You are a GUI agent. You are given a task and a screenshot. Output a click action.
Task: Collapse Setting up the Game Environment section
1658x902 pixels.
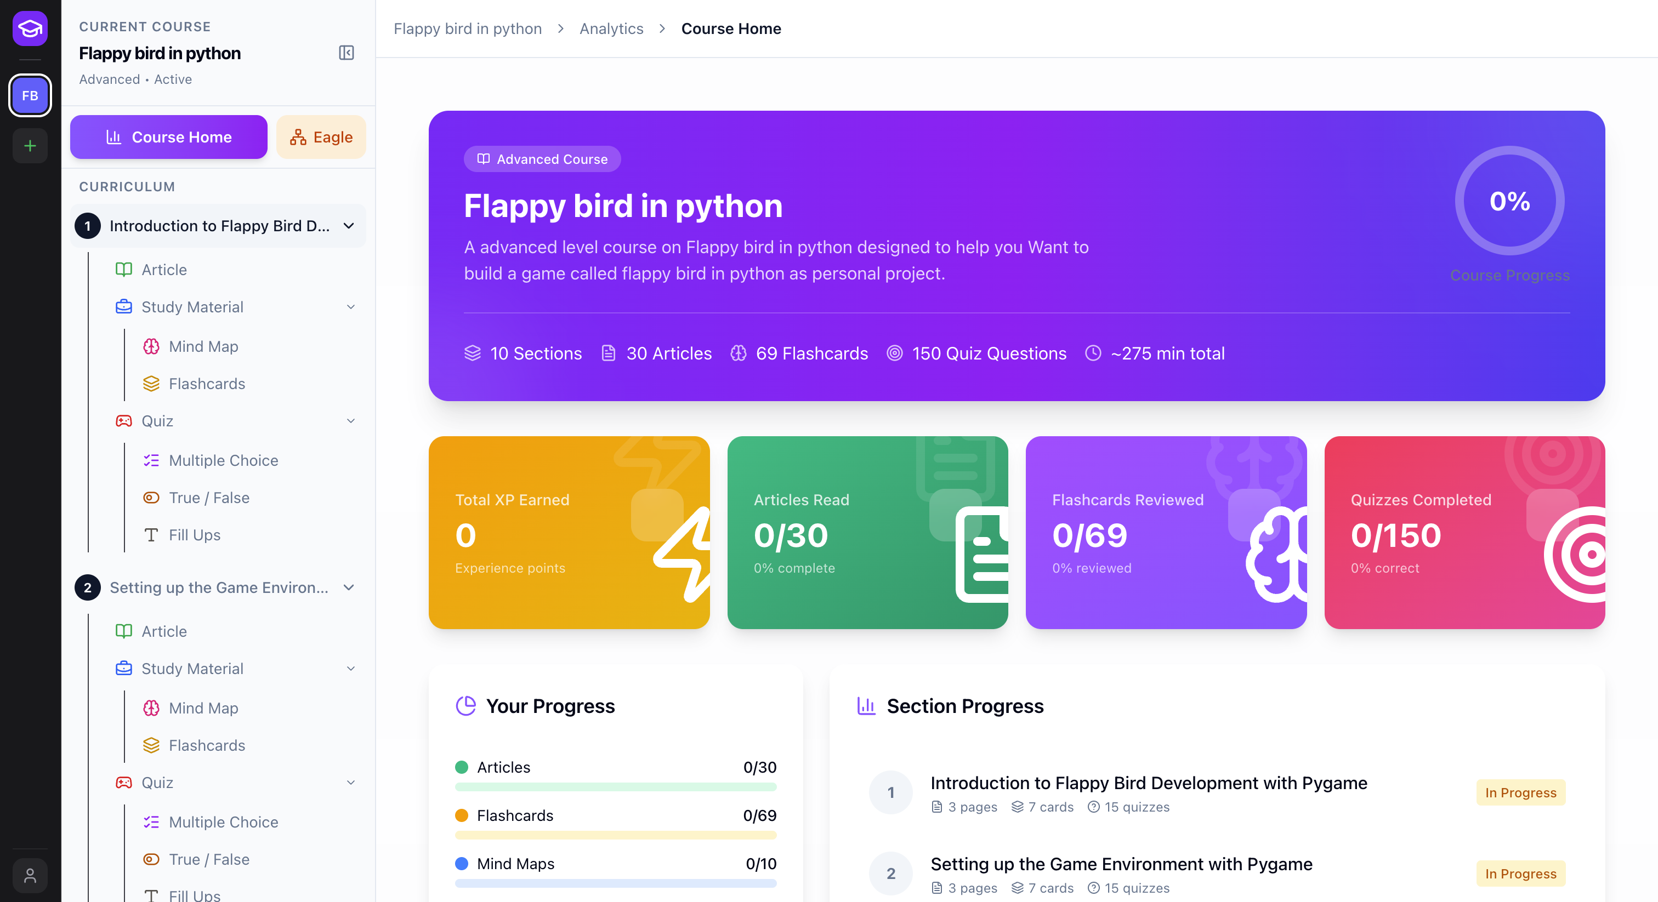coord(349,587)
